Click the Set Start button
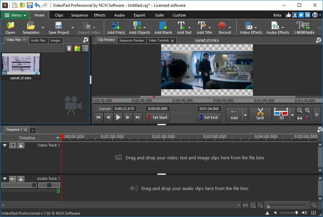Screen dimensions: 323x217 click(158, 117)
